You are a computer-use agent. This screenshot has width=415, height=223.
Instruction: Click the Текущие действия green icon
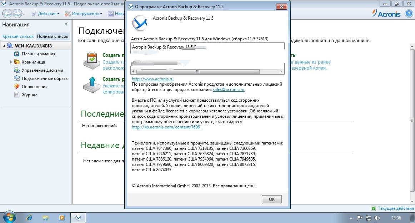pos(374,208)
